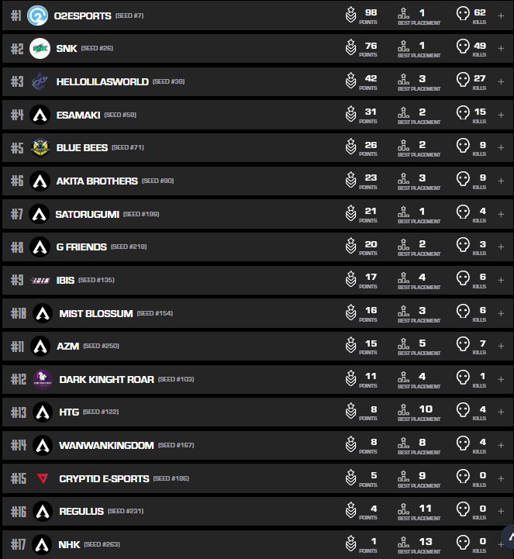Click the NHK team name
Image resolution: width=514 pixels, height=559 pixels.
point(69,544)
